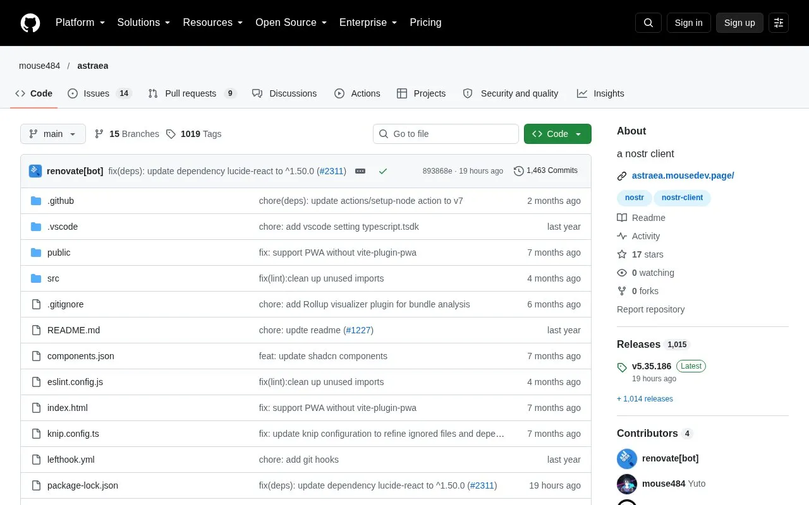Expand the Solutions menu
This screenshot has height=505, width=809.
(x=144, y=23)
